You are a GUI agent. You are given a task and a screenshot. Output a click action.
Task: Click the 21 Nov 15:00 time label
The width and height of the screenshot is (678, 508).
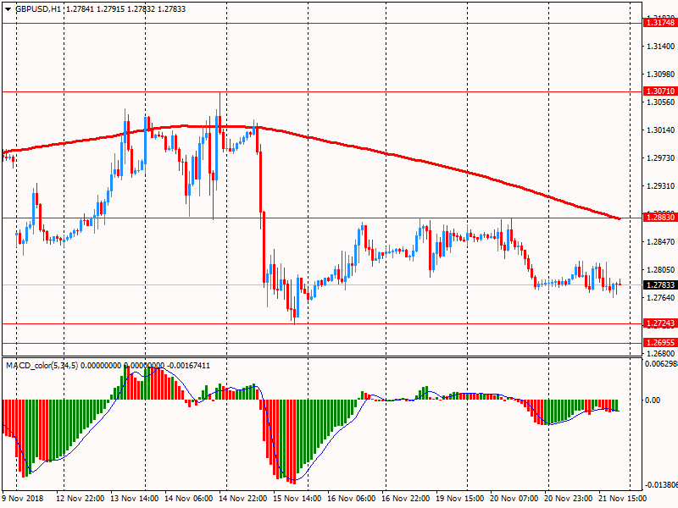(x=625, y=500)
